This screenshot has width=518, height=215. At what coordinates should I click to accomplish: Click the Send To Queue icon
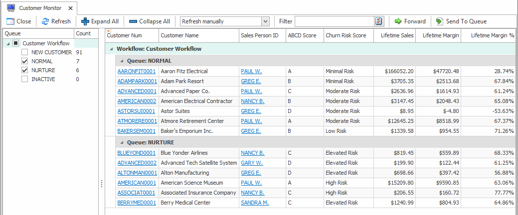(x=439, y=21)
